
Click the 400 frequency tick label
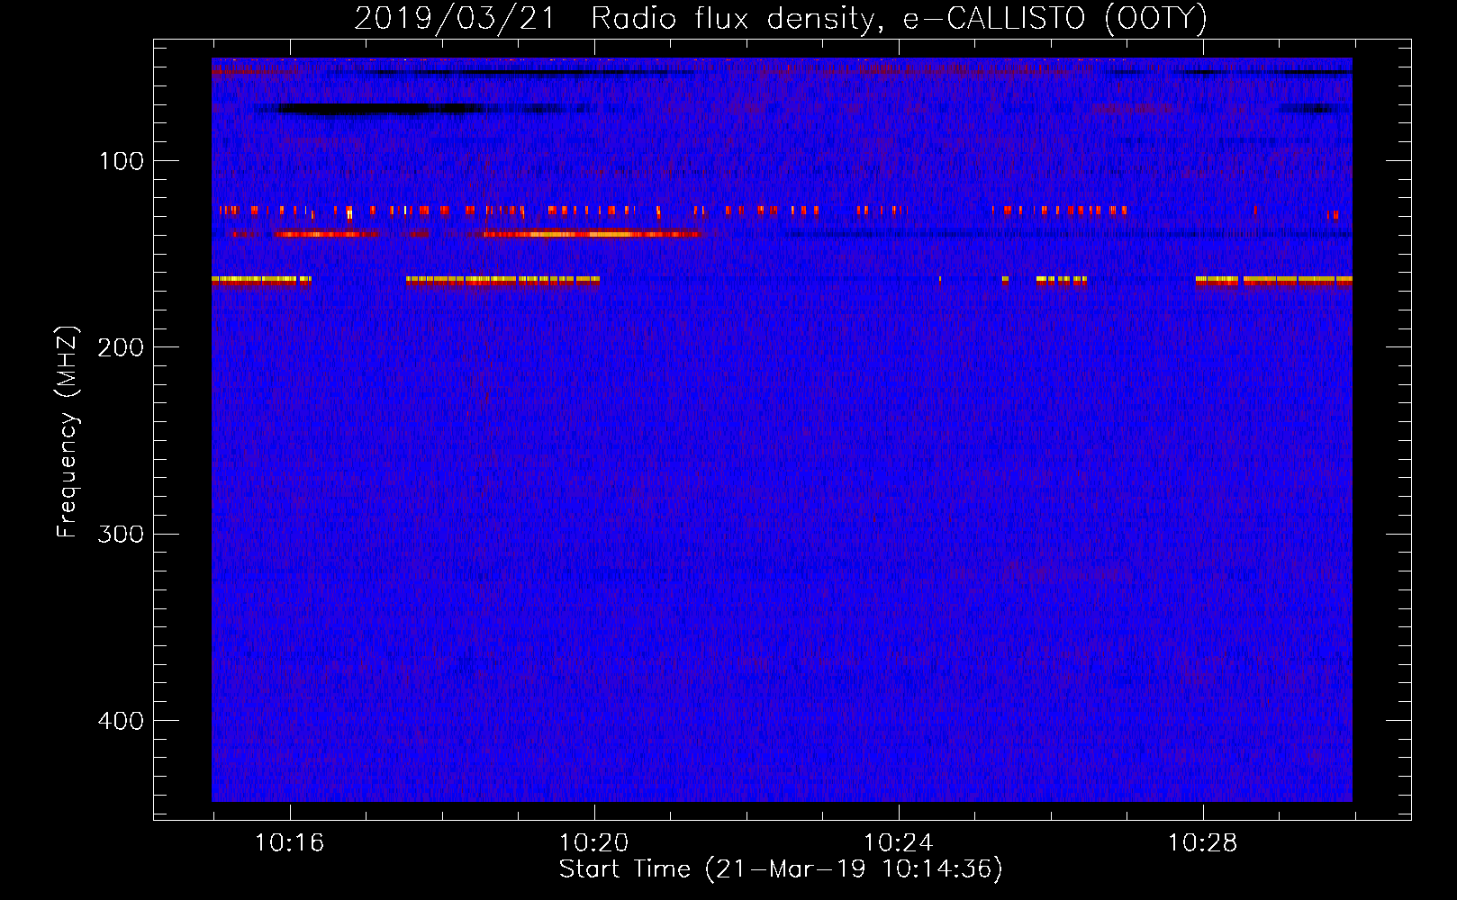tap(122, 721)
